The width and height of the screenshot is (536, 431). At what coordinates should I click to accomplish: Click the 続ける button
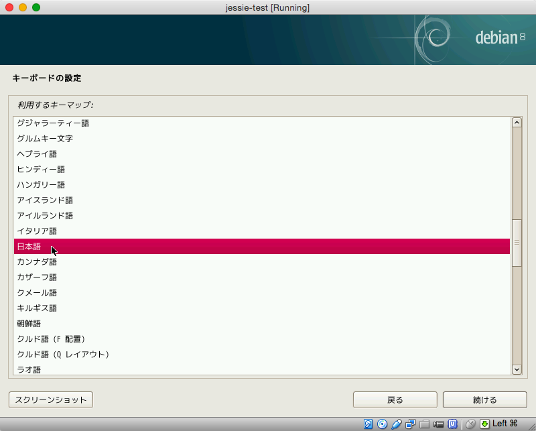pos(484,400)
